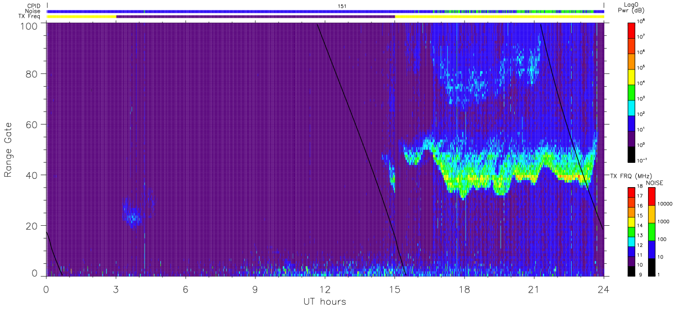Click the 9 tick on UT hours axis
Viewport: 679px width, 313px height.
coord(255,289)
